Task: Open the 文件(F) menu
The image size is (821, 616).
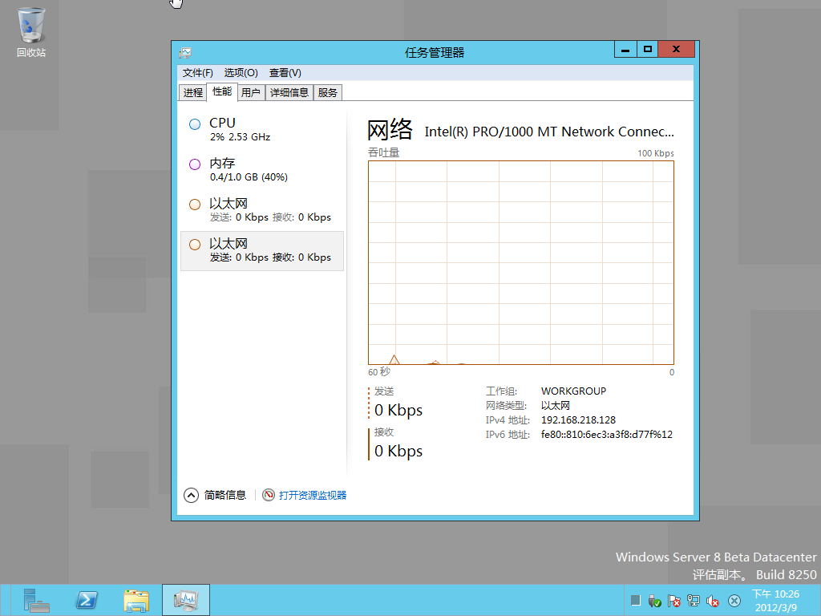Action: tap(197, 73)
